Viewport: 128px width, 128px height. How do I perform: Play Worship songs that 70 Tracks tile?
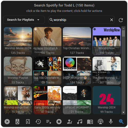tap(18, 100)
